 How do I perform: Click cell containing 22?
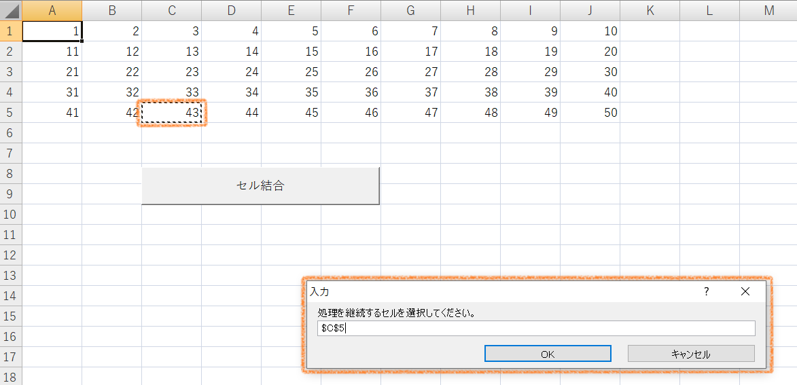coord(112,71)
